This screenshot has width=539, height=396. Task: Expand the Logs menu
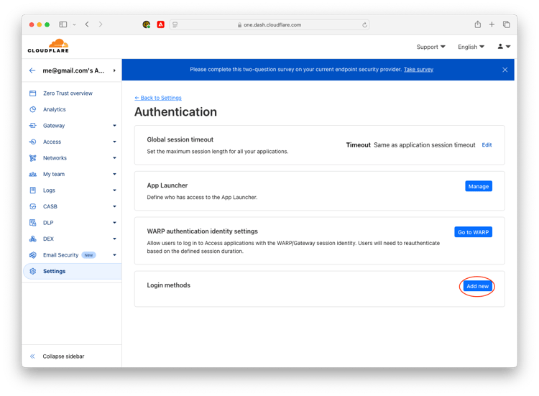click(114, 190)
